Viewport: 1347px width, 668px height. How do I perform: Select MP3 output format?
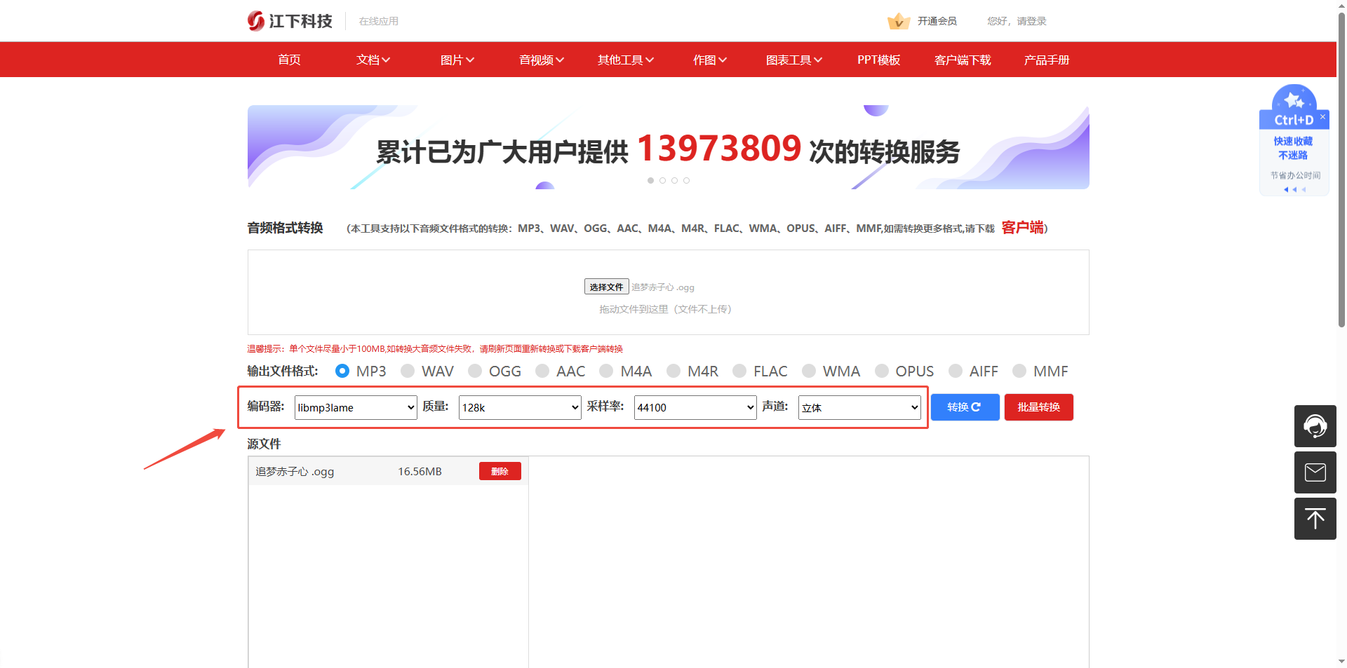coord(342,371)
